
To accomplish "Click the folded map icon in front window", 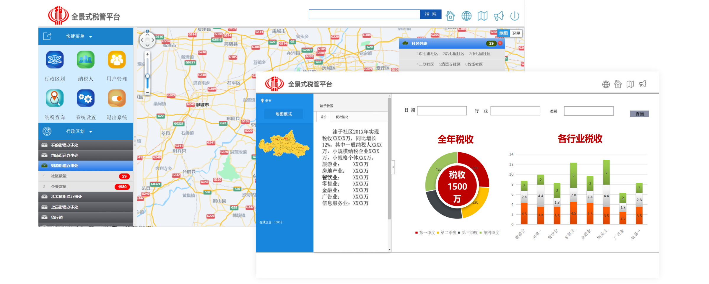I will click(630, 84).
